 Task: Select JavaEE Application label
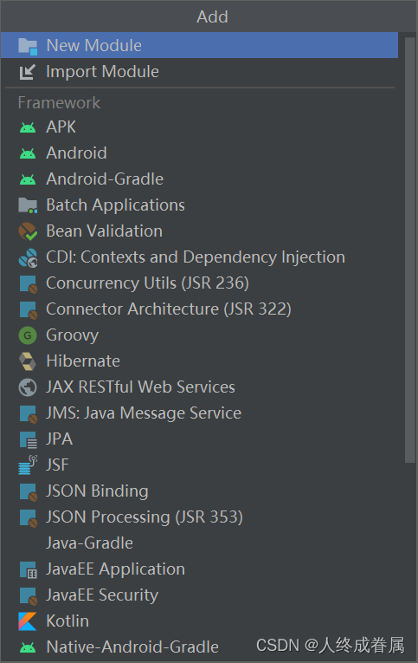pos(116,569)
